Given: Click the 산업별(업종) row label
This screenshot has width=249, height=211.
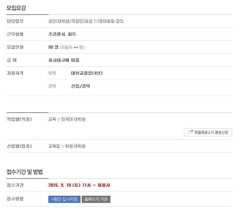Looking at the screenshot, I should [19, 146].
